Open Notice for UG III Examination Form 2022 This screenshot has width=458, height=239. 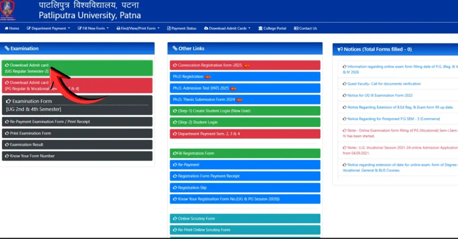point(380,95)
